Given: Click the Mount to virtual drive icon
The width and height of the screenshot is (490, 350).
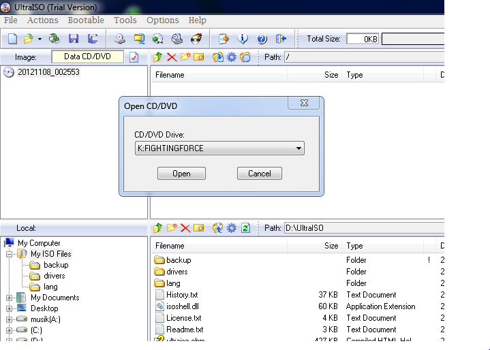Looking at the screenshot, I should 177,39.
